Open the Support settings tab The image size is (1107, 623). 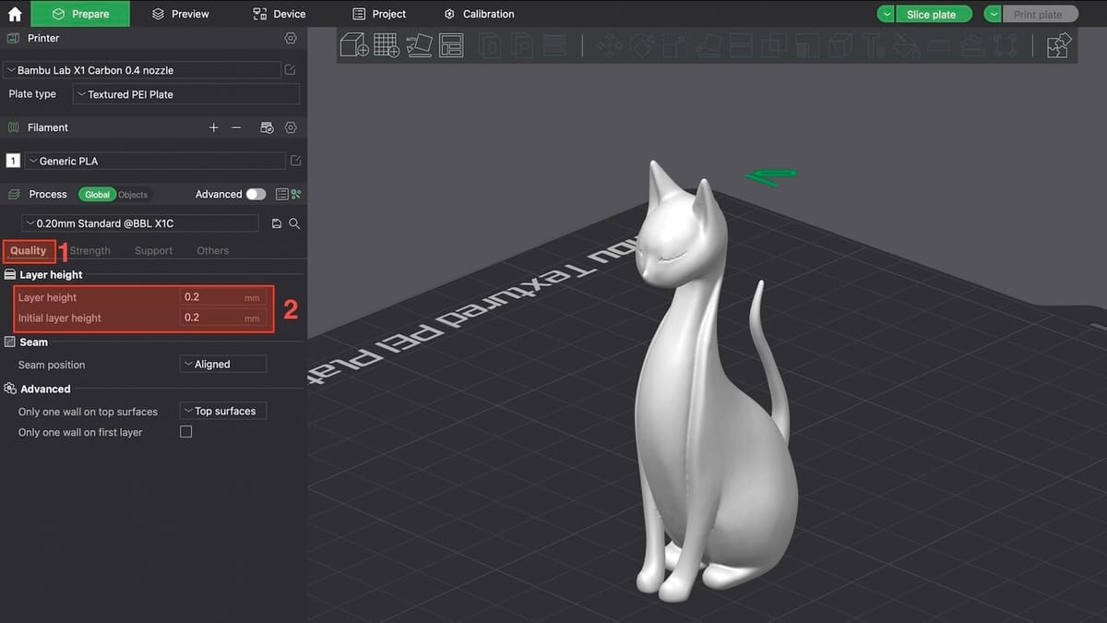tap(153, 251)
